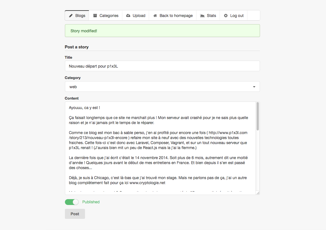Open the Stats tab

[211, 16]
